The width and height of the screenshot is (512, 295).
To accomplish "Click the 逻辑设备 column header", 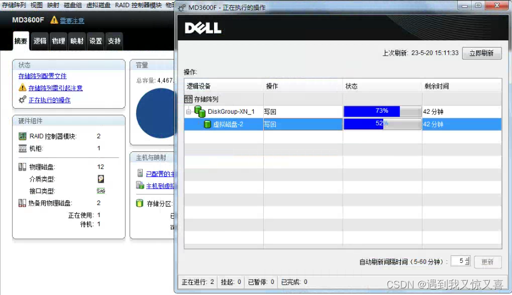I will click(224, 86).
